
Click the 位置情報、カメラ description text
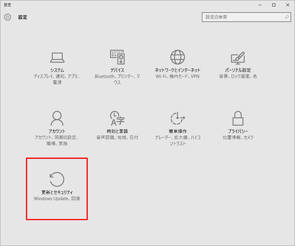tap(238, 137)
